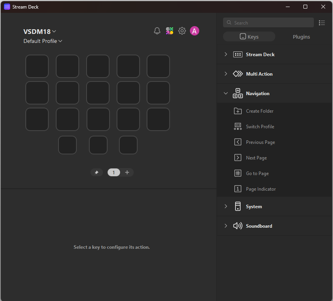Viewport: 333px width, 301px height.
Task: Click the Multi Action category label
Action: click(x=259, y=74)
